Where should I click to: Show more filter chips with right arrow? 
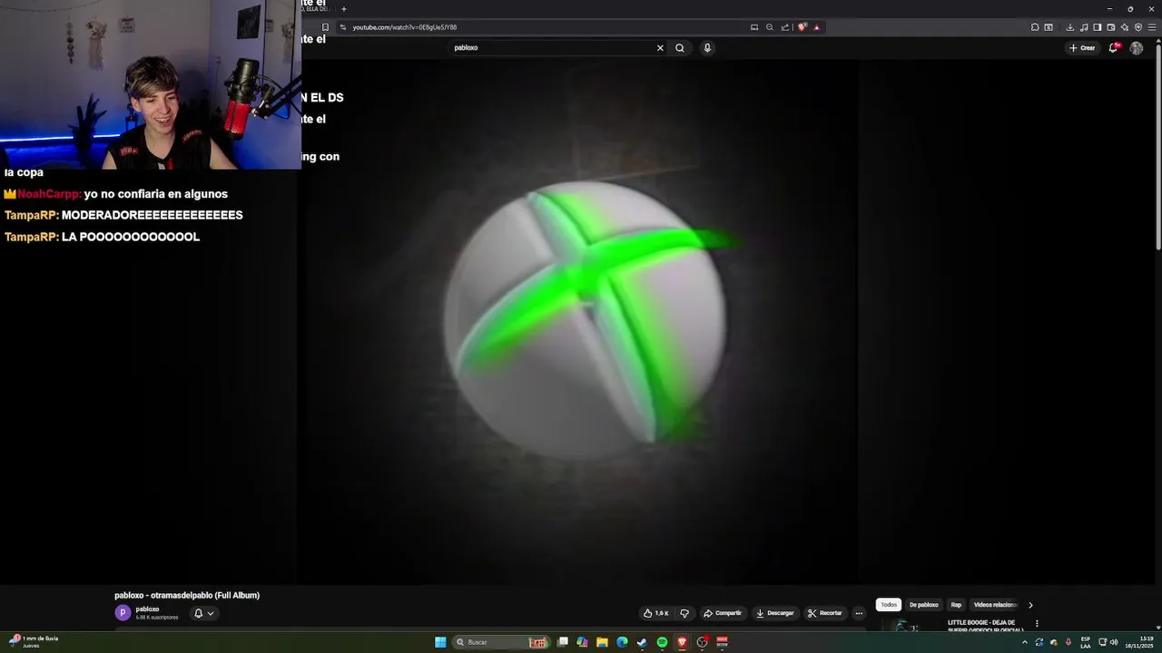(x=1030, y=605)
